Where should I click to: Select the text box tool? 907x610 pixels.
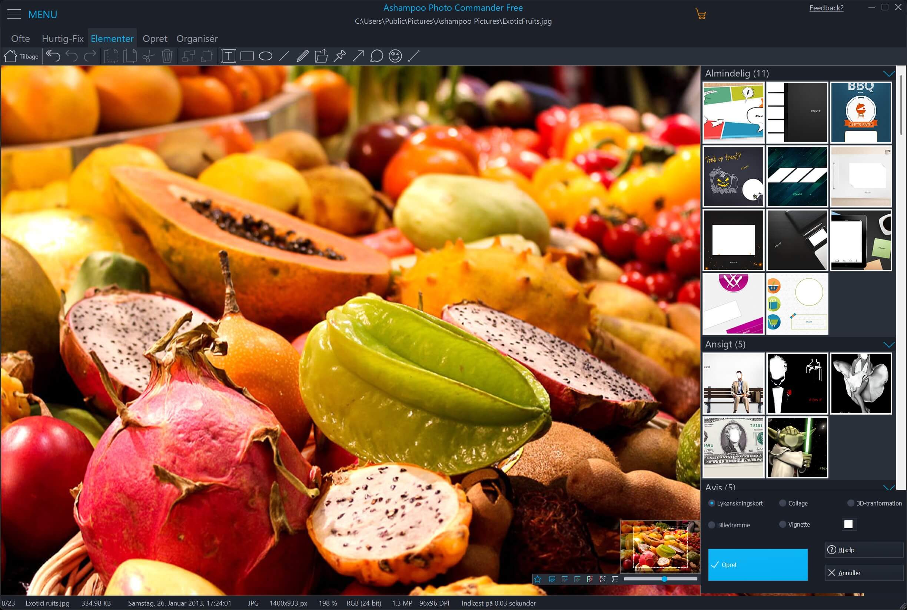[x=228, y=56]
